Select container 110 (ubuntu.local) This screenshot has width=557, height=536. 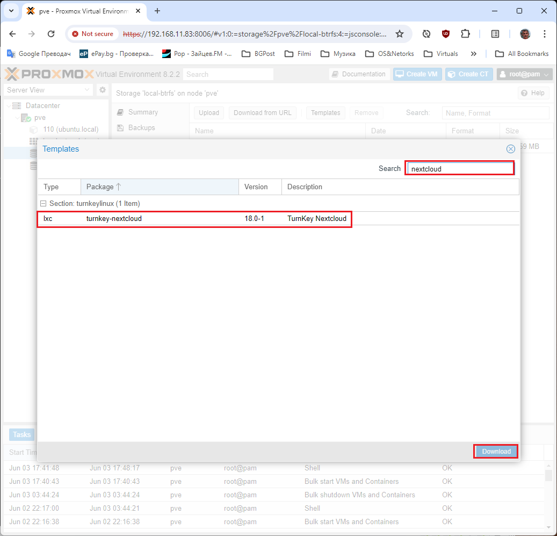[x=71, y=130]
